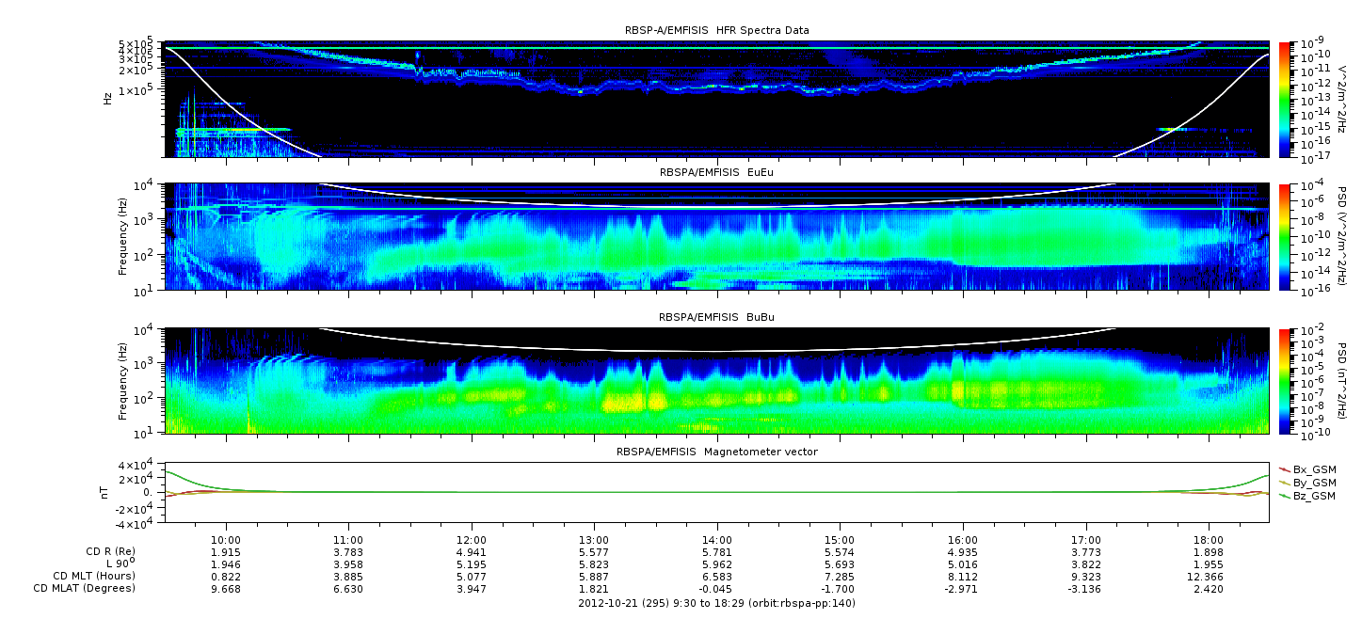Click the BuBu PSD color scale bar
The image size is (1362, 619).
pyautogui.click(x=1284, y=380)
